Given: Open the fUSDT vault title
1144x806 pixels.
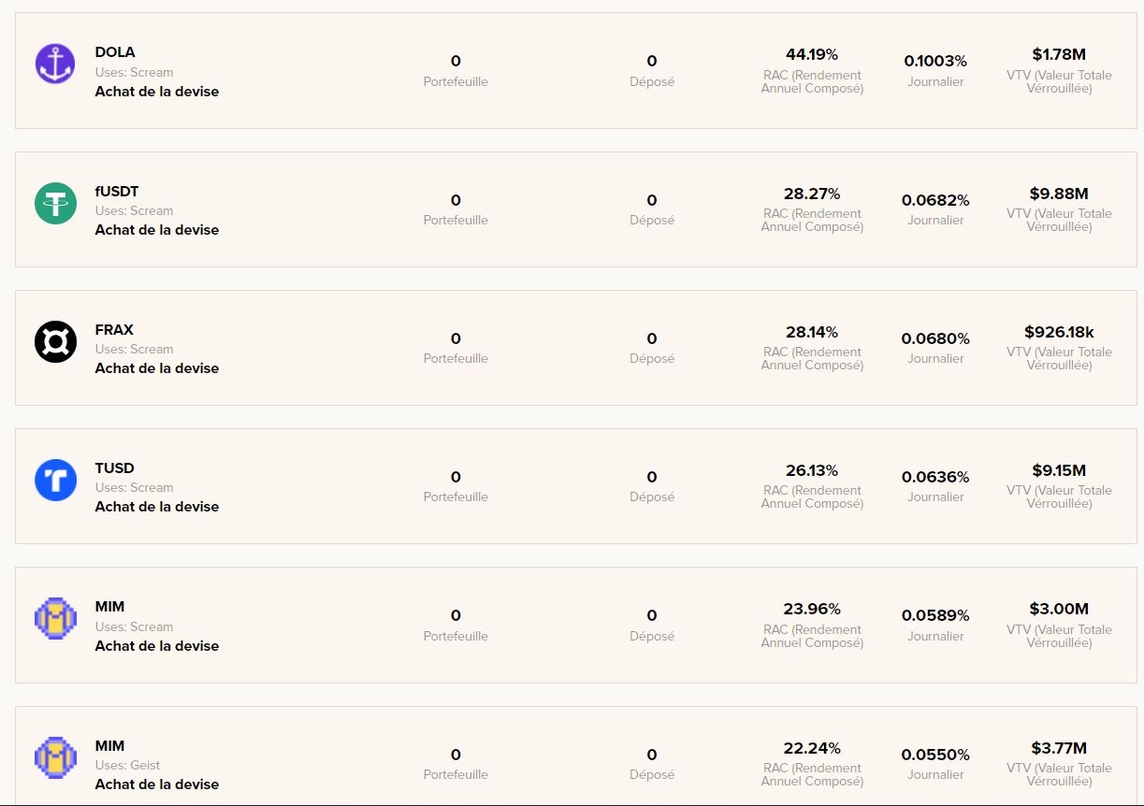Looking at the screenshot, I should 117,192.
